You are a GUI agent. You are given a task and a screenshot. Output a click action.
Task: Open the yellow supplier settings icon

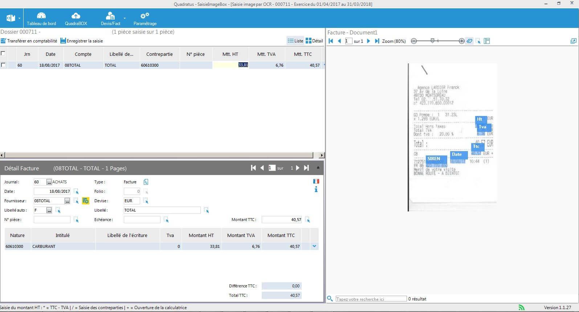pyautogui.click(x=86, y=201)
